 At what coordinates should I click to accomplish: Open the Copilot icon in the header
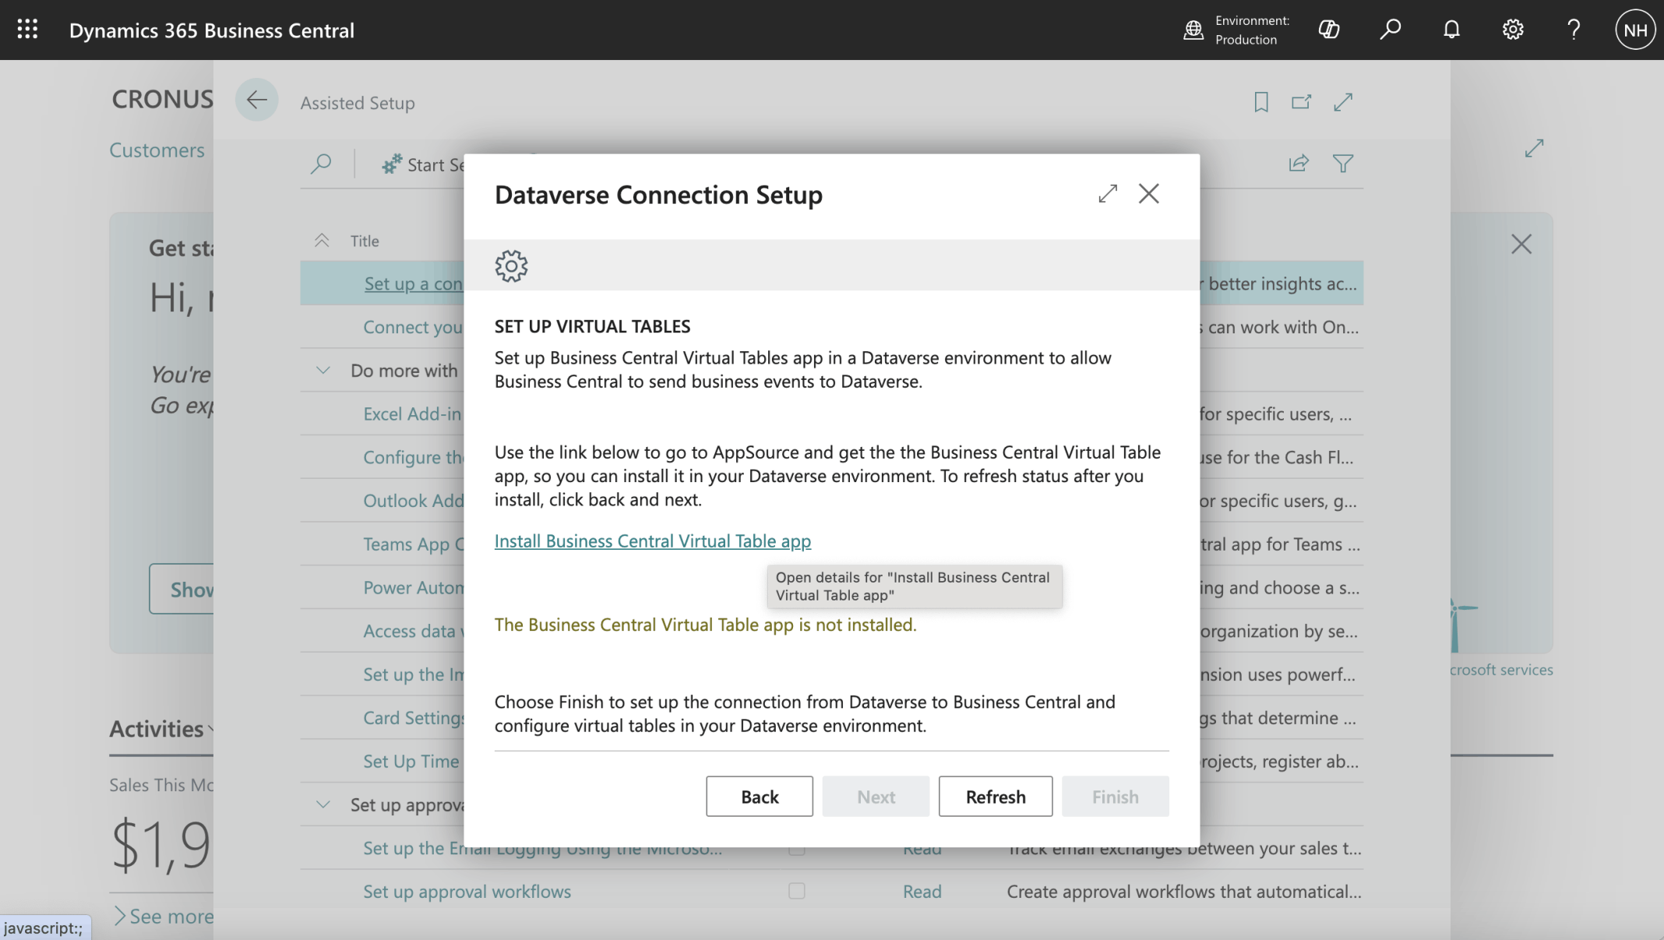coord(1328,30)
